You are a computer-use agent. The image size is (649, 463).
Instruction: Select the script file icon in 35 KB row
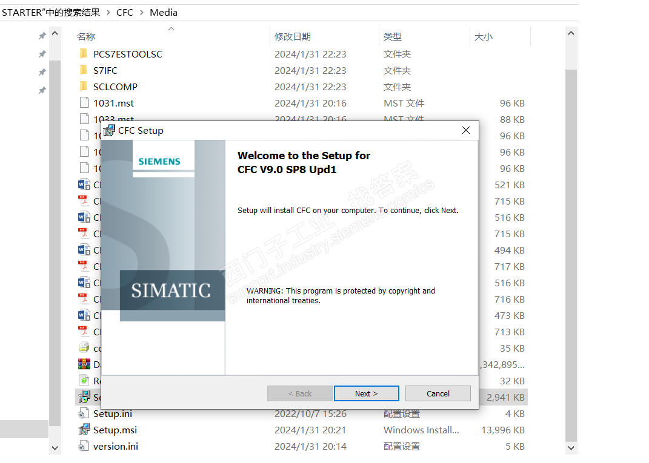pos(84,347)
